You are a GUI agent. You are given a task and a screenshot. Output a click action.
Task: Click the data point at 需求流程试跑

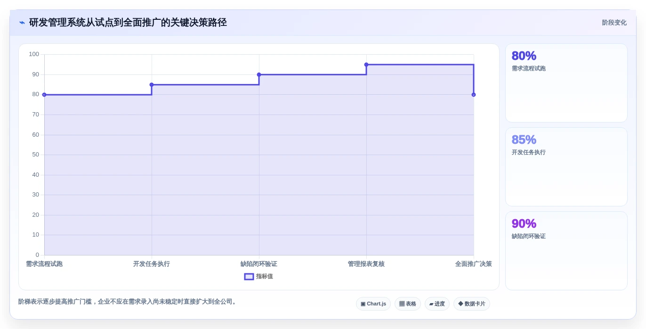click(x=44, y=95)
